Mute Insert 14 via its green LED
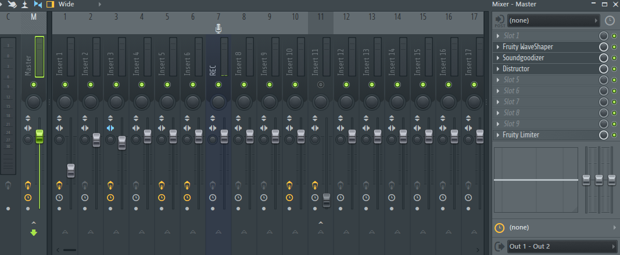 [x=397, y=85]
